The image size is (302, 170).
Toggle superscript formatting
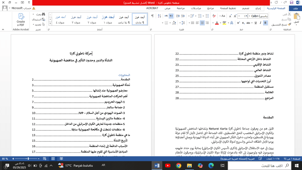(x=238, y=23)
